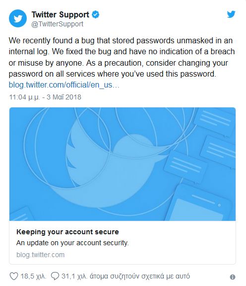Click the 18,5 χιλ. likes count
The height and width of the screenshot is (286, 246).
[33, 276]
